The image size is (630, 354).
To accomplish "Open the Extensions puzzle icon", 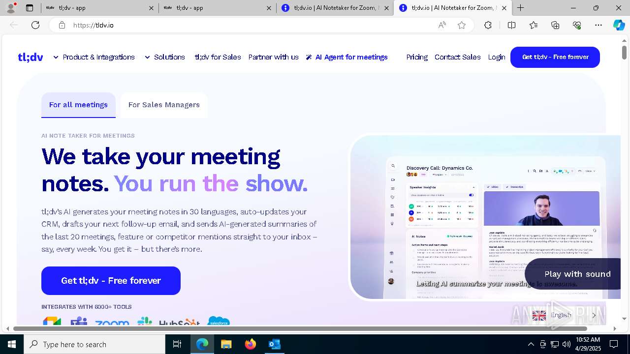I will [x=488, y=25].
